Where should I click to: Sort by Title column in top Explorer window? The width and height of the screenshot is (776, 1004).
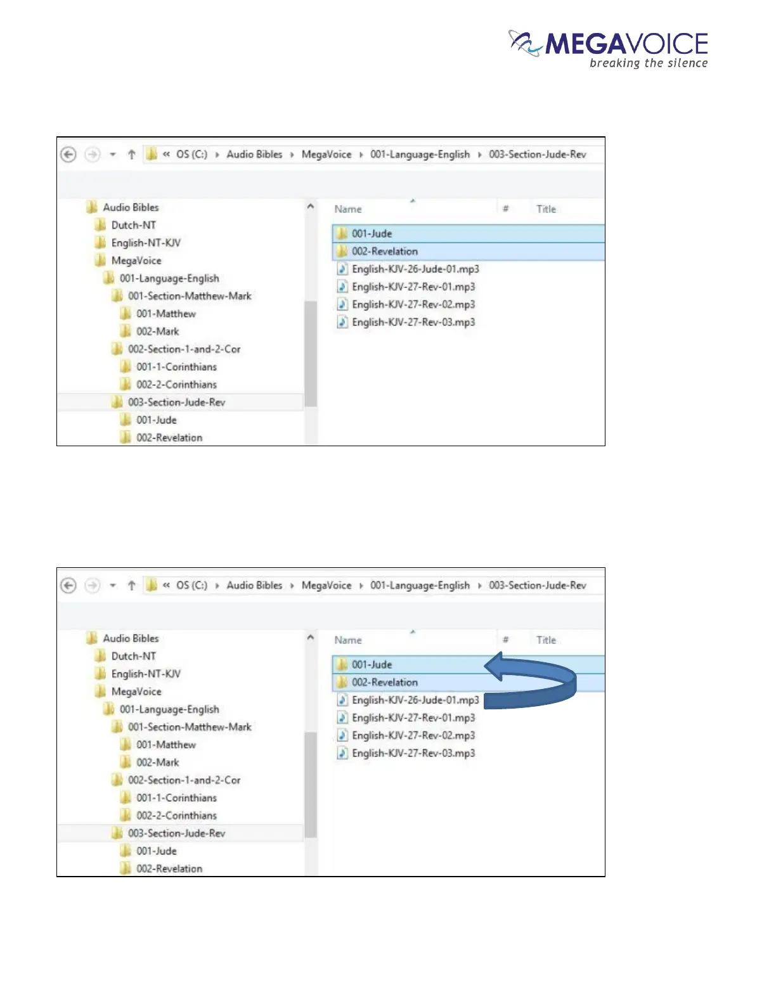(546, 209)
